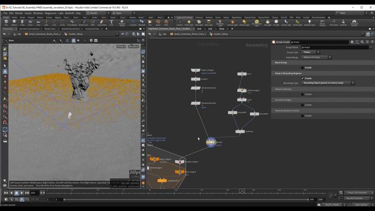Viewport: 375px width, 211px height.
Task: Select the Metaball shelf tool
Action: tap(142, 22)
